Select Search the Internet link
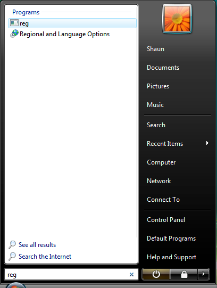This screenshot has width=217, height=288. point(45,257)
